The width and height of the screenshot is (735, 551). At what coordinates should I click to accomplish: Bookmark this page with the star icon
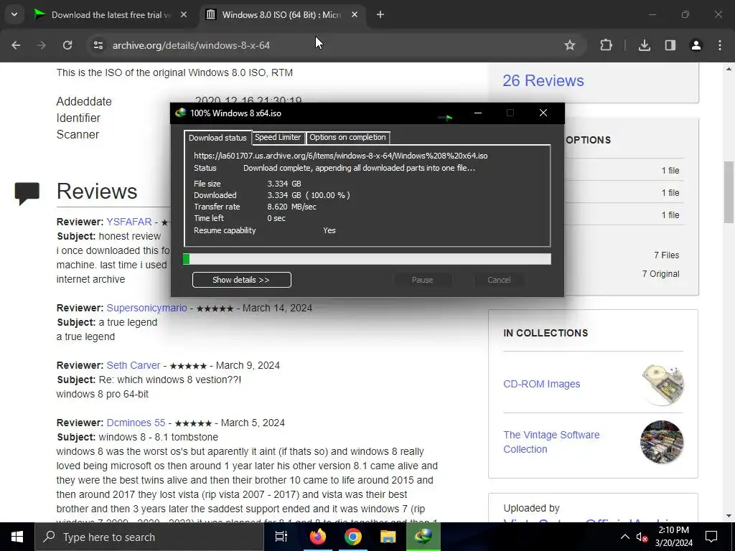(x=569, y=45)
